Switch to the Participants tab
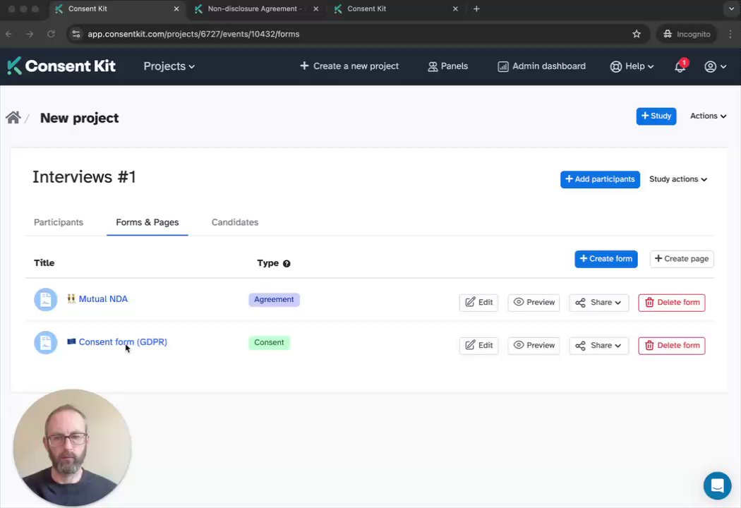741x508 pixels. pos(59,222)
